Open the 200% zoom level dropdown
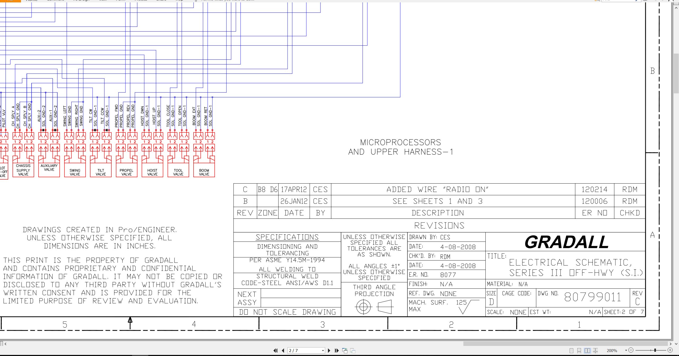 click(x=626, y=350)
